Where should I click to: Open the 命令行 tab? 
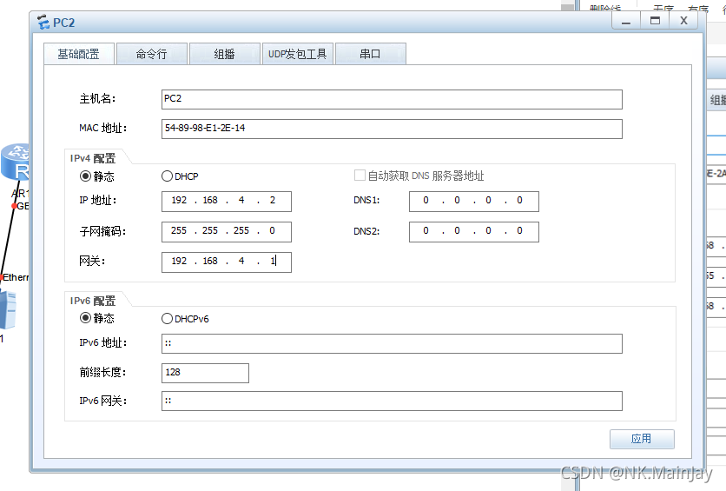point(152,54)
